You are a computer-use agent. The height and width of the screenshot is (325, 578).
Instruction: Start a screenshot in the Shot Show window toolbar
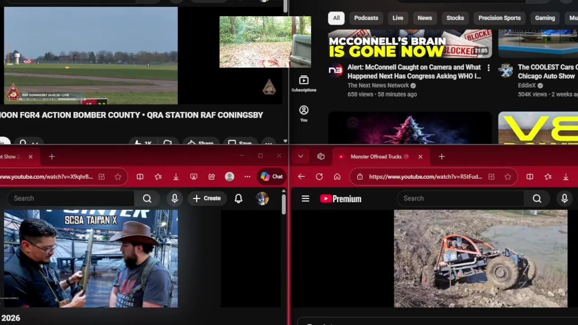[194, 177]
